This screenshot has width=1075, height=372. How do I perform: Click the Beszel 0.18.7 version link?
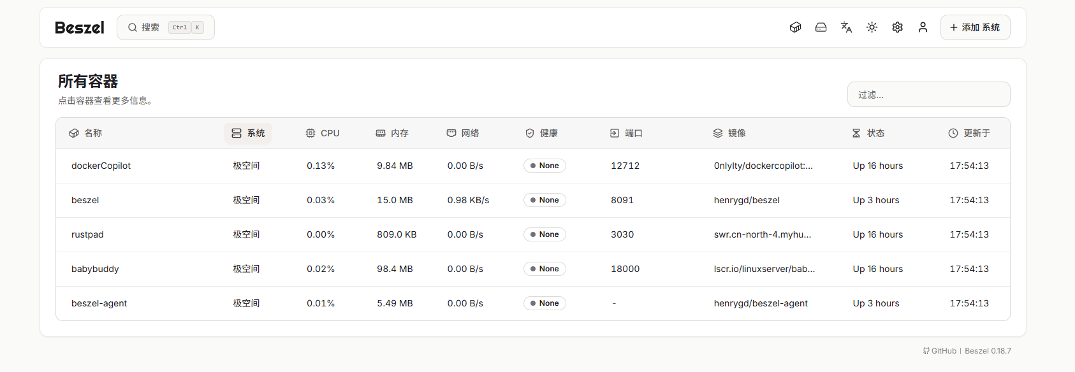click(988, 351)
